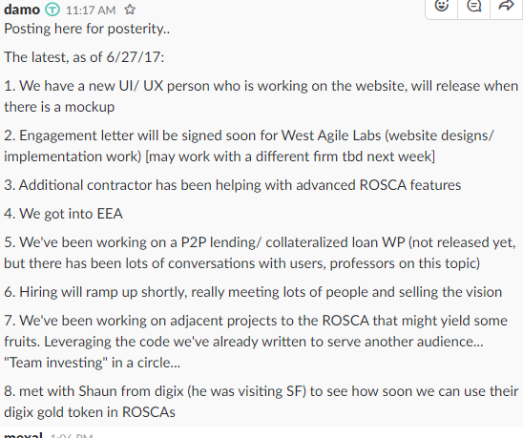The image size is (523, 438).
Task: Open the 11:17 AM timestamp link
Action: 91,10
